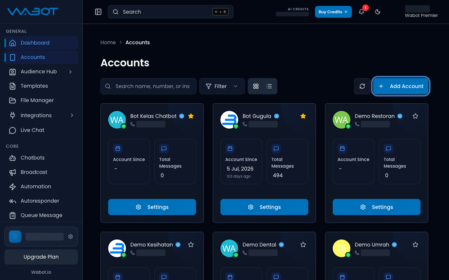
Task: Click Add Account button
Action: point(401,86)
